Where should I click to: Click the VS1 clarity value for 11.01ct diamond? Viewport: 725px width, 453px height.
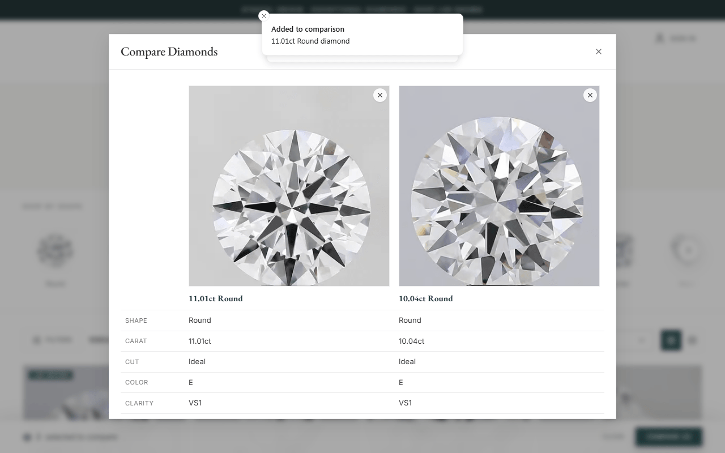click(195, 403)
